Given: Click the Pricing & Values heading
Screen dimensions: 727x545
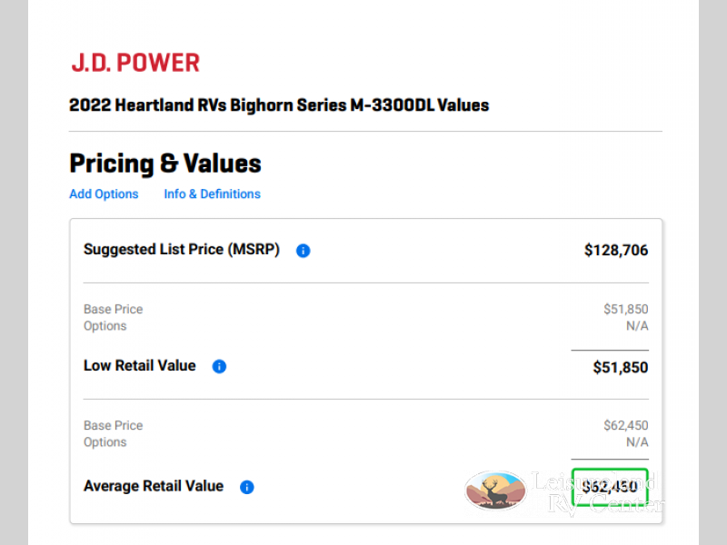Looking at the screenshot, I should 165,163.
